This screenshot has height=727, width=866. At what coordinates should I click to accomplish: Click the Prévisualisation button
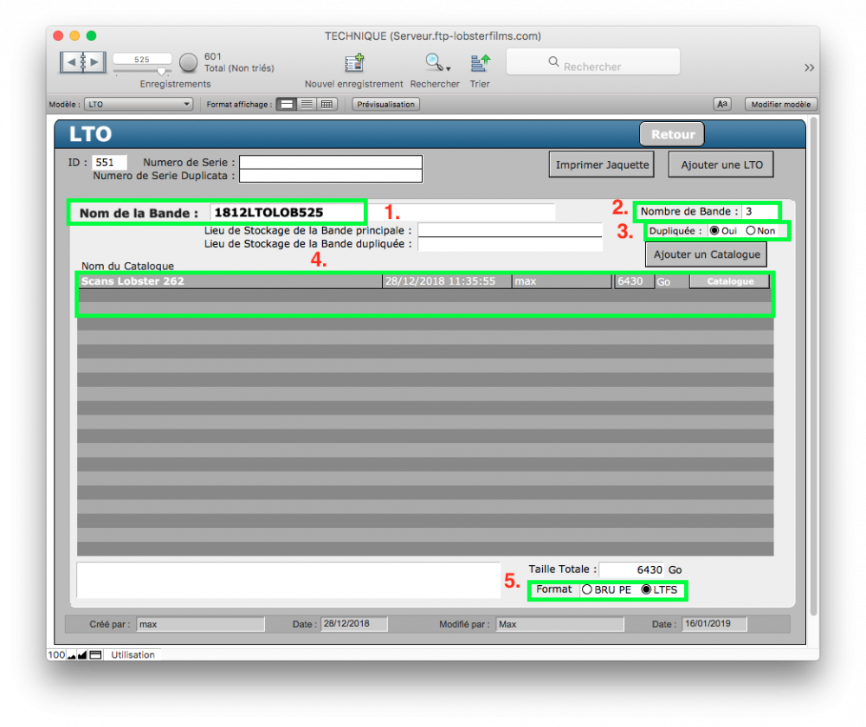point(385,104)
